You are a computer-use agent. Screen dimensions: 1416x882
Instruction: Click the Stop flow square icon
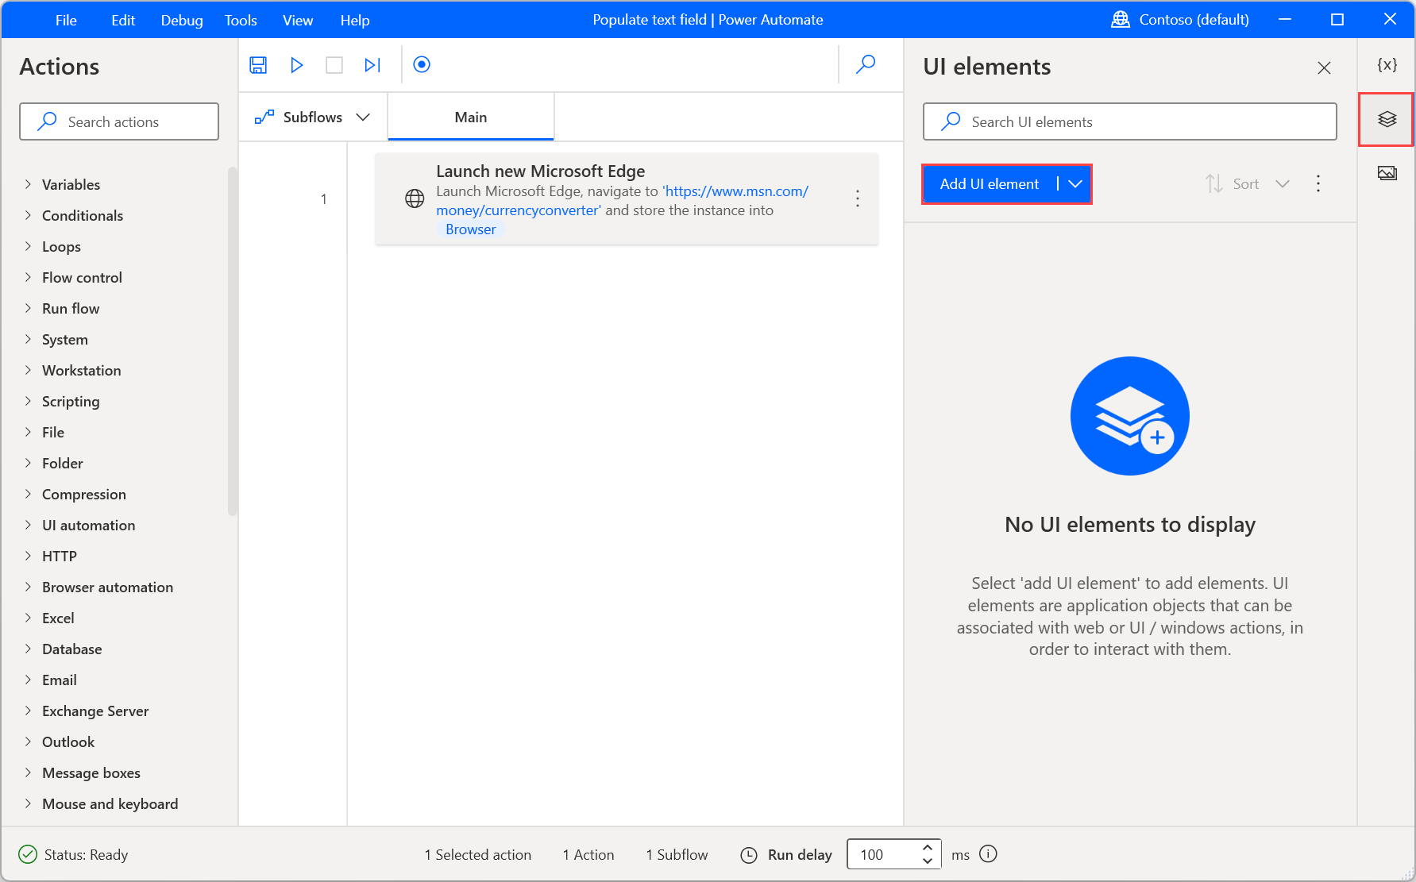(334, 65)
